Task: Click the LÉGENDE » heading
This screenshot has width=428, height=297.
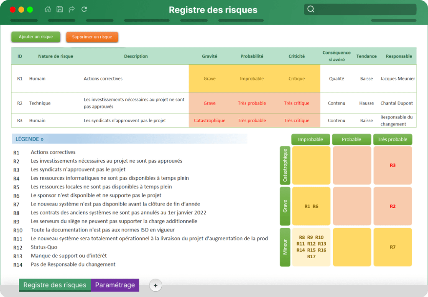Action: point(30,139)
